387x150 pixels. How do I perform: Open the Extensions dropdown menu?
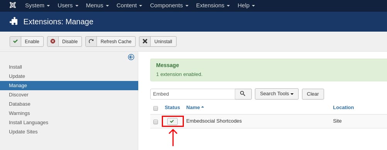213,5
